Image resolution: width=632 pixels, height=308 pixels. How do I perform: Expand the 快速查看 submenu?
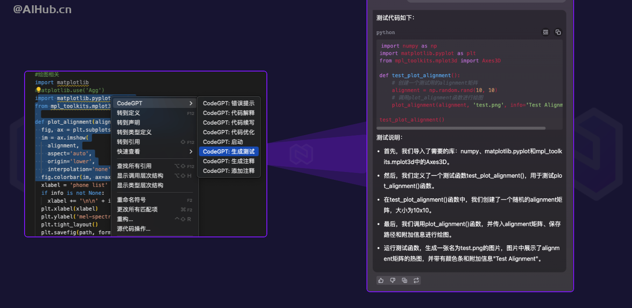click(x=155, y=151)
